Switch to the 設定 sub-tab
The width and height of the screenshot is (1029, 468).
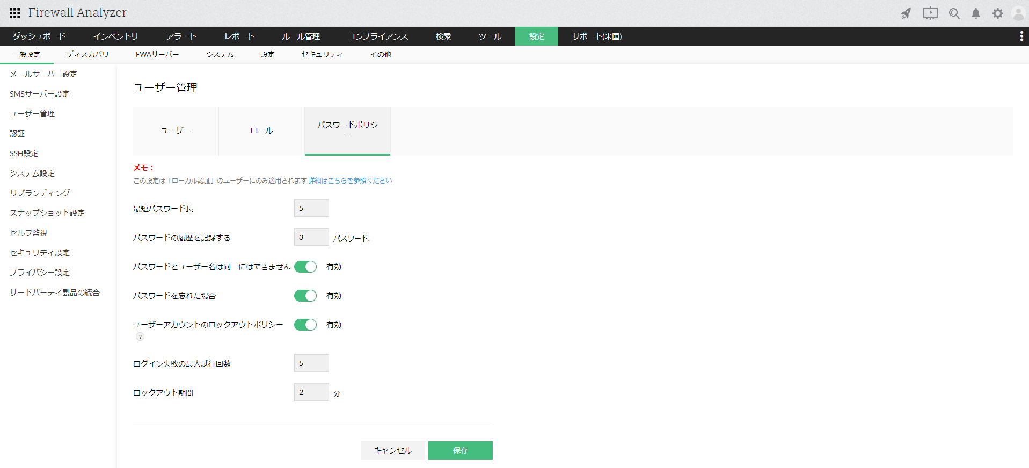click(268, 55)
